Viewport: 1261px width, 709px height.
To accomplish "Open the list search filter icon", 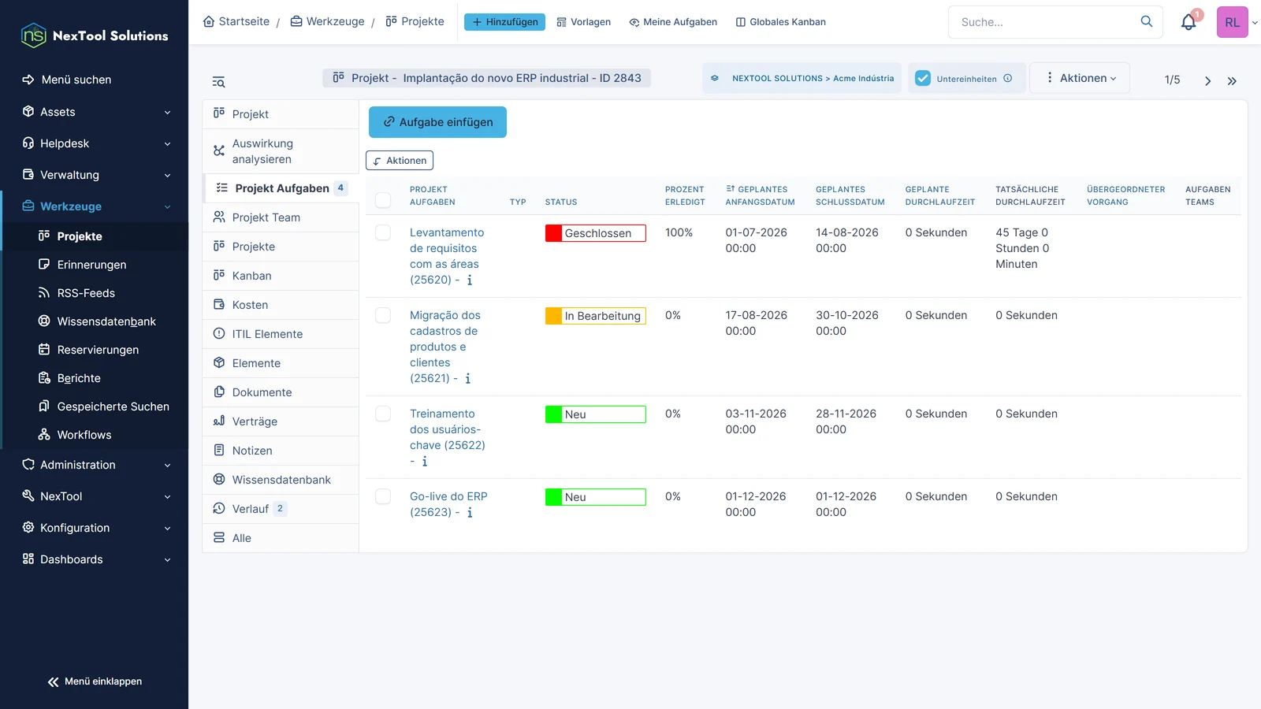I will [x=218, y=82].
